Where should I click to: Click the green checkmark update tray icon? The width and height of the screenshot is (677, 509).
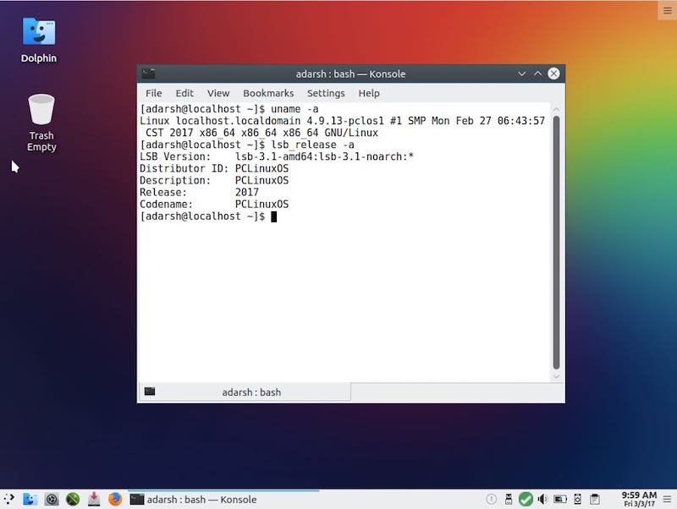[526, 499]
